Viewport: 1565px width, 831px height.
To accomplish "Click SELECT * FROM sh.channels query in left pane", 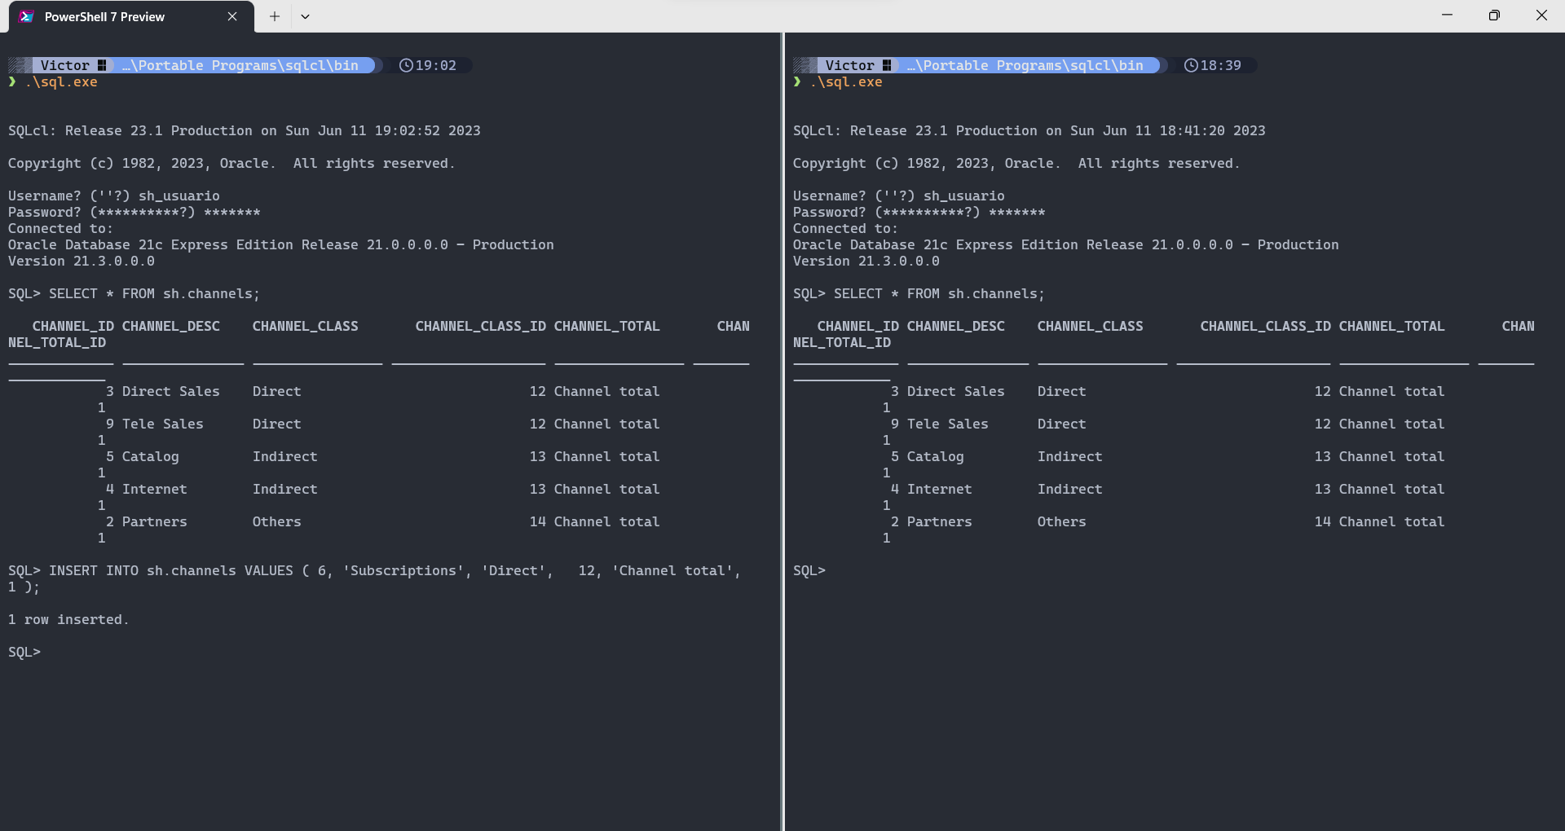I will click(x=155, y=293).
